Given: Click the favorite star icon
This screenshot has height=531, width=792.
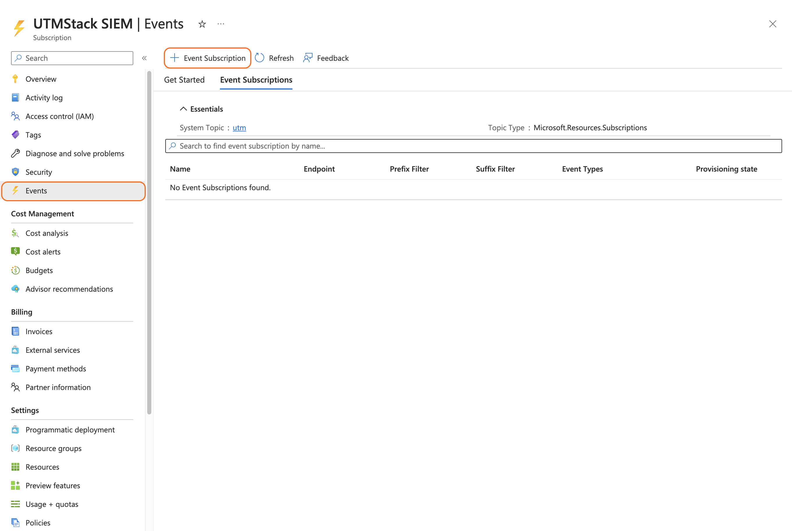Looking at the screenshot, I should [202, 24].
